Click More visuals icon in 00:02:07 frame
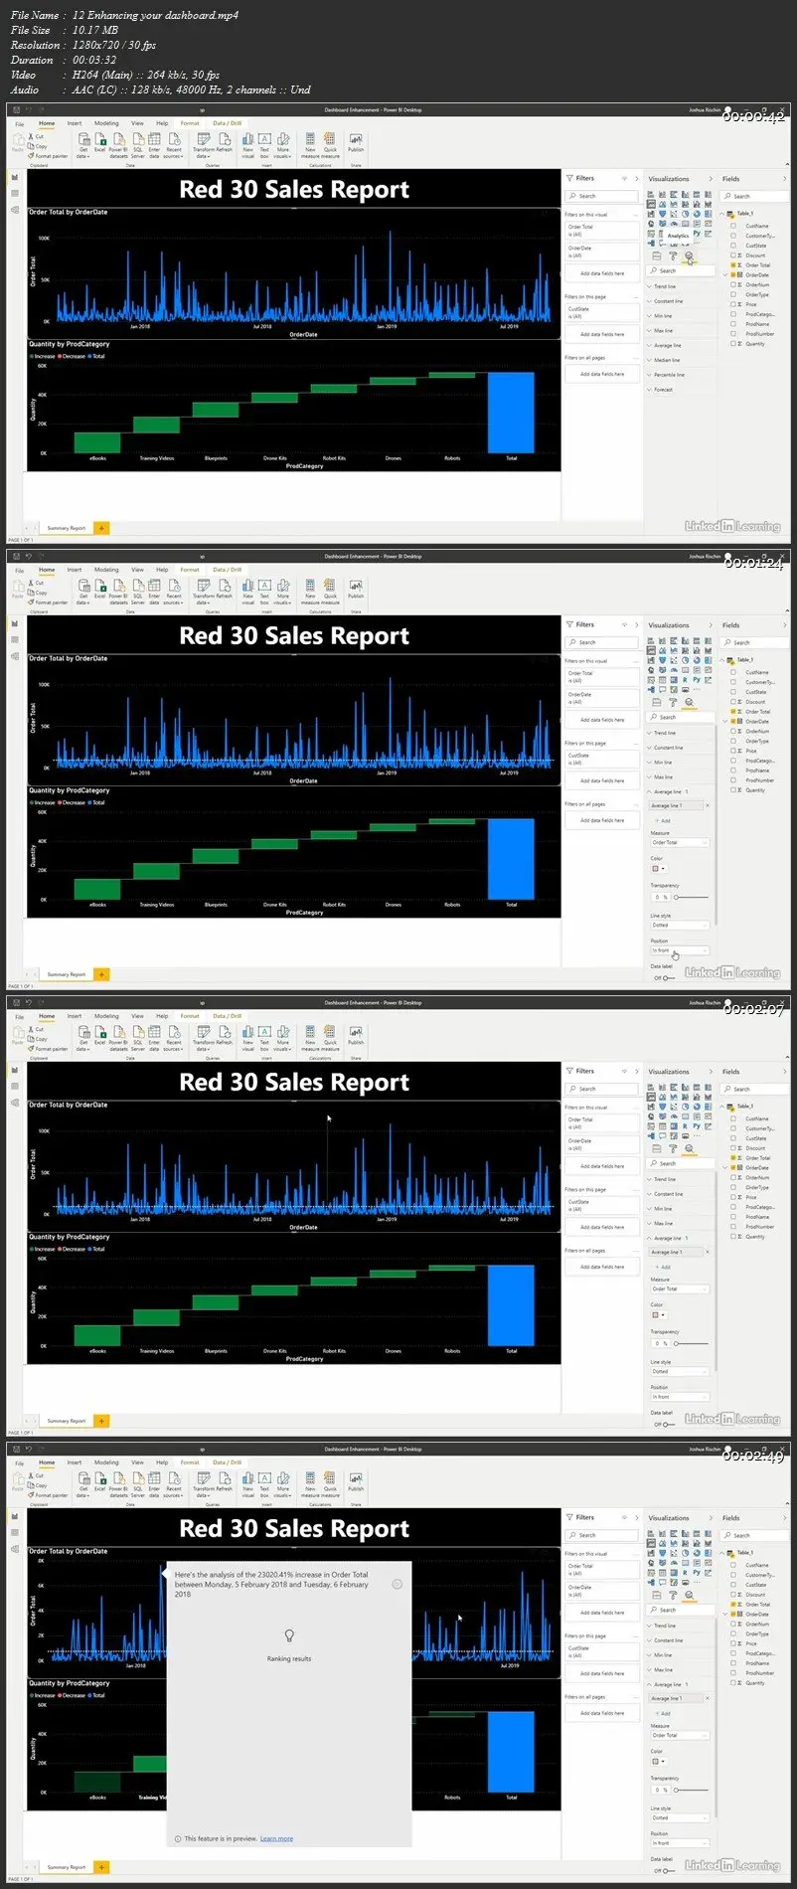 point(282,1033)
